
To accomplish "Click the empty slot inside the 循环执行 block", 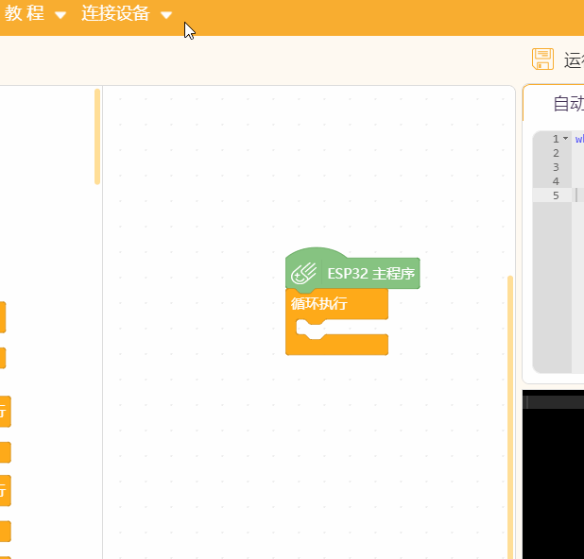I will click(x=354, y=327).
